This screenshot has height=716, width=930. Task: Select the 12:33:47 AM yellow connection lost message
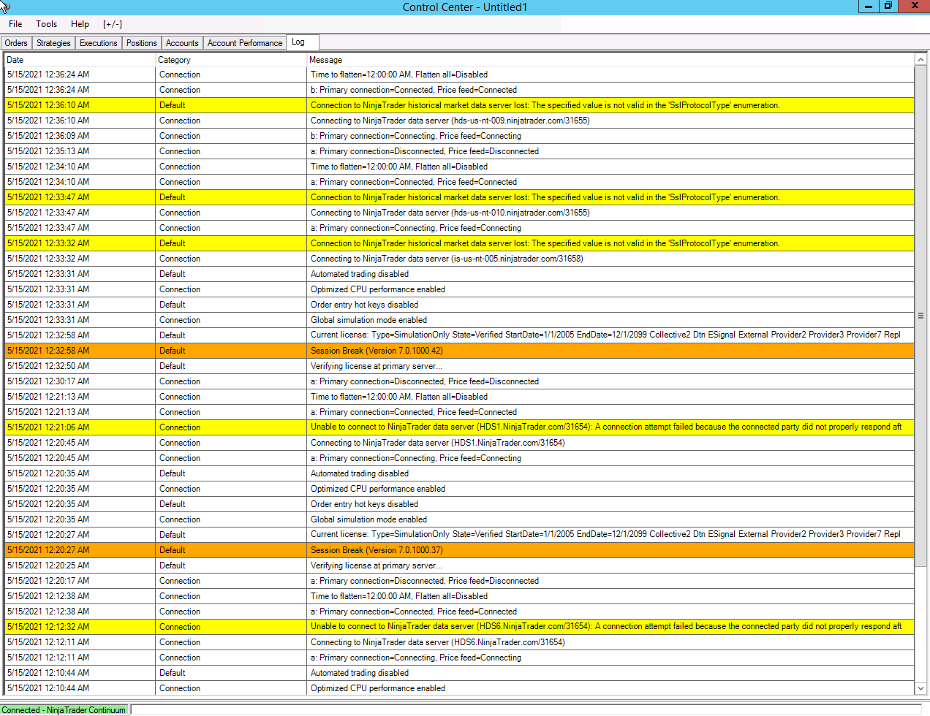(545, 197)
